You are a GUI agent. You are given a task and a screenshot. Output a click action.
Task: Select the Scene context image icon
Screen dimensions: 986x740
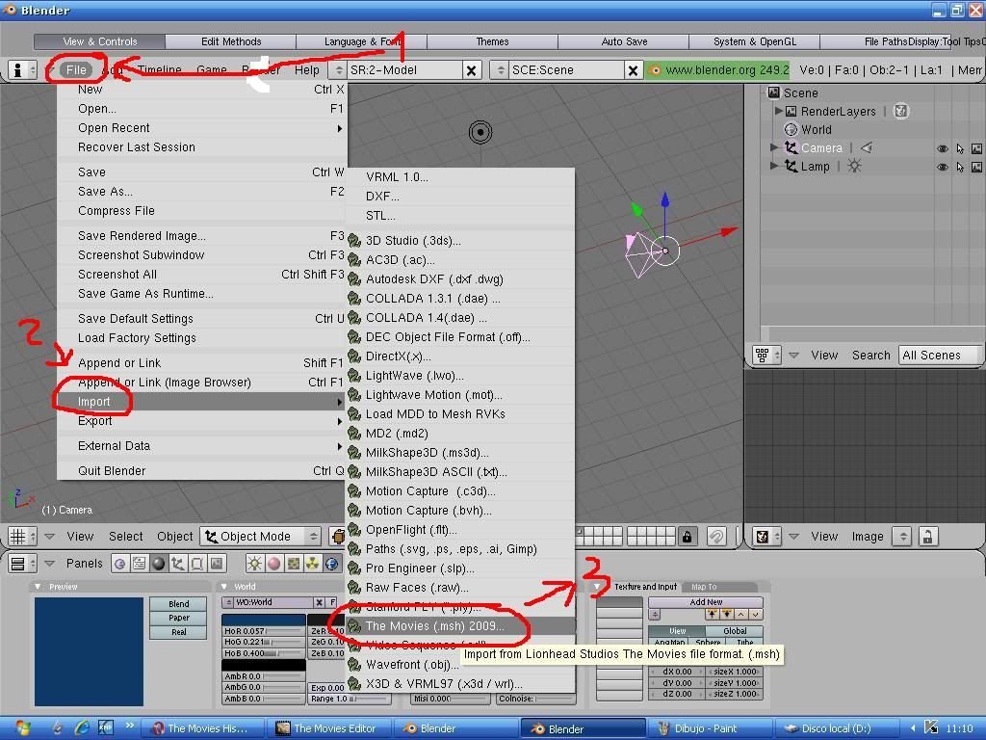[217, 563]
